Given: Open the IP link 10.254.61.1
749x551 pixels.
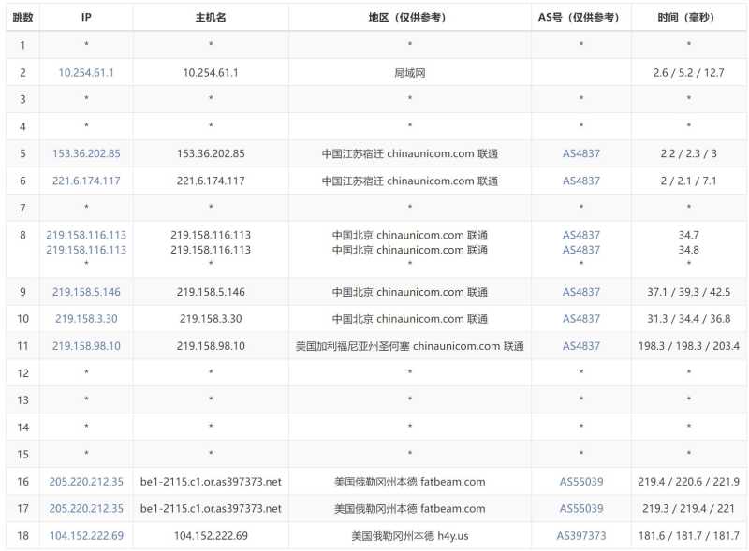Looking at the screenshot, I should [x=85, y=72].
